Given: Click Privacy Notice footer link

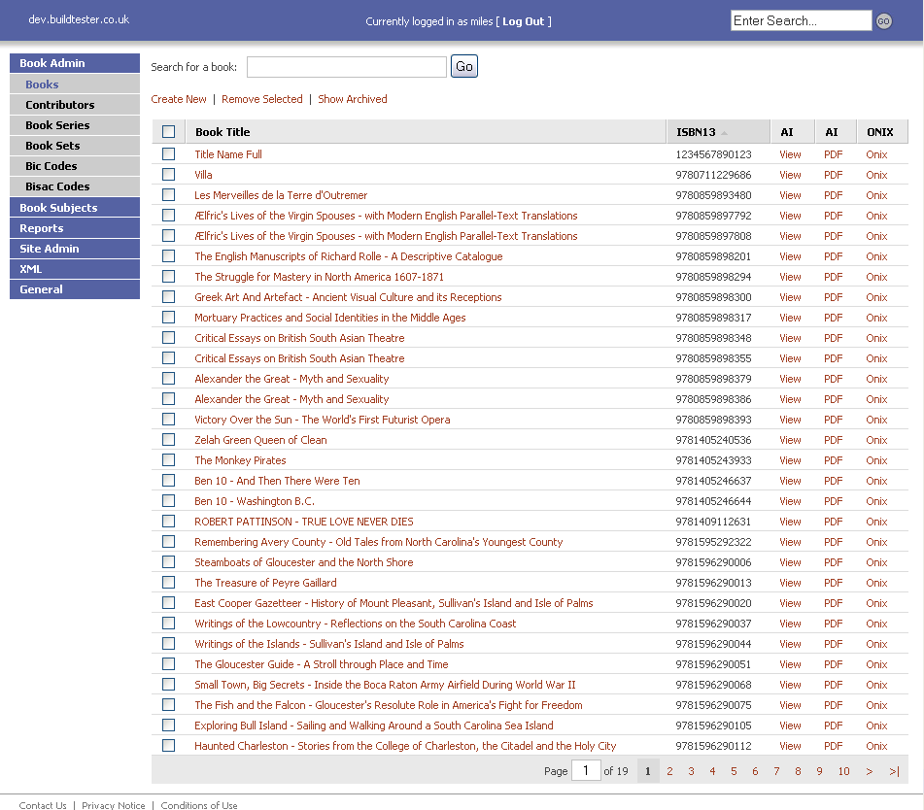Looking at the screenshot, I should 113,805.
